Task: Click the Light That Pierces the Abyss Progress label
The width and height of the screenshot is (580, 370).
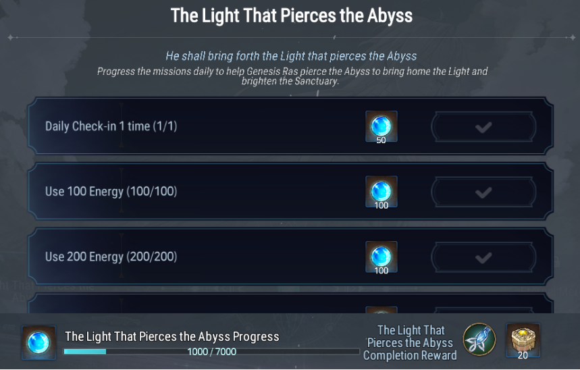Action: coord(172,336)
